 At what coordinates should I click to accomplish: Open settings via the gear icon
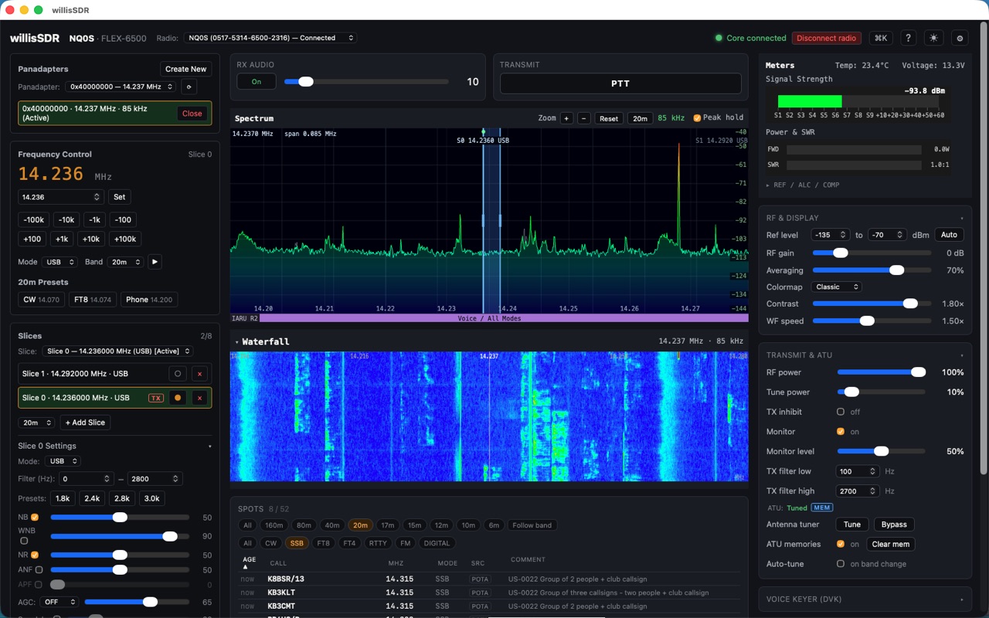960,38
